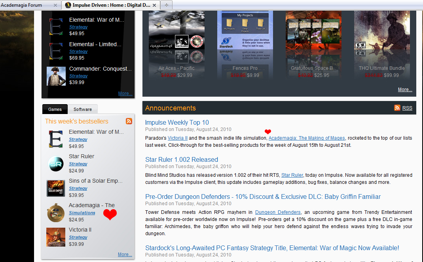The image size is (423, 262).
Task: Click the Air Aces - Pacific caption
Action: 176,68
